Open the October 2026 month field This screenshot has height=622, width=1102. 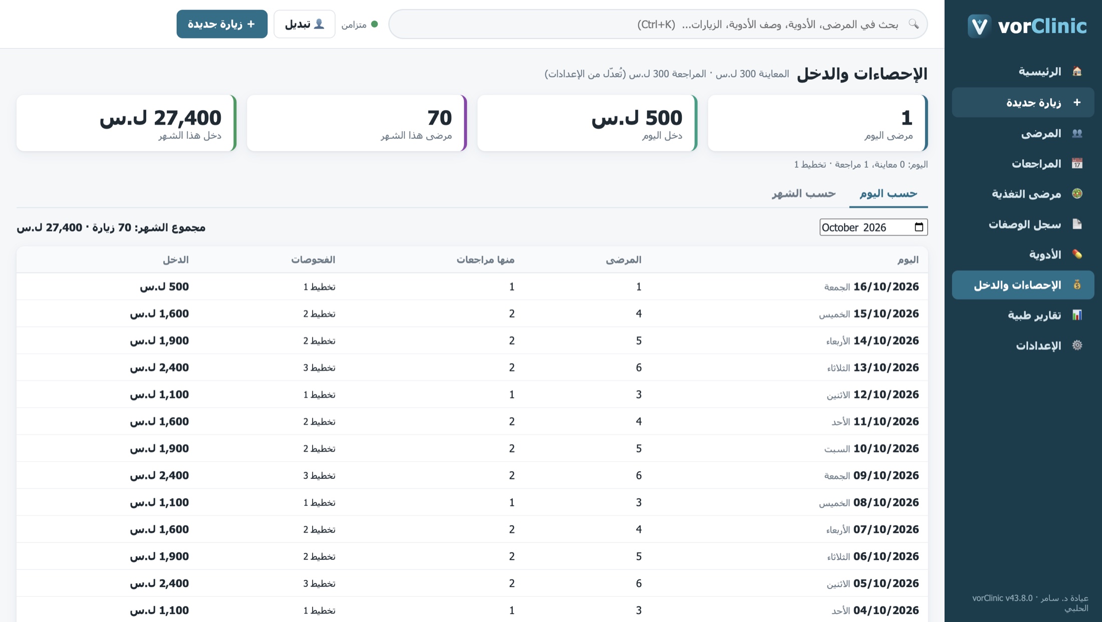(x=873, y=227)
